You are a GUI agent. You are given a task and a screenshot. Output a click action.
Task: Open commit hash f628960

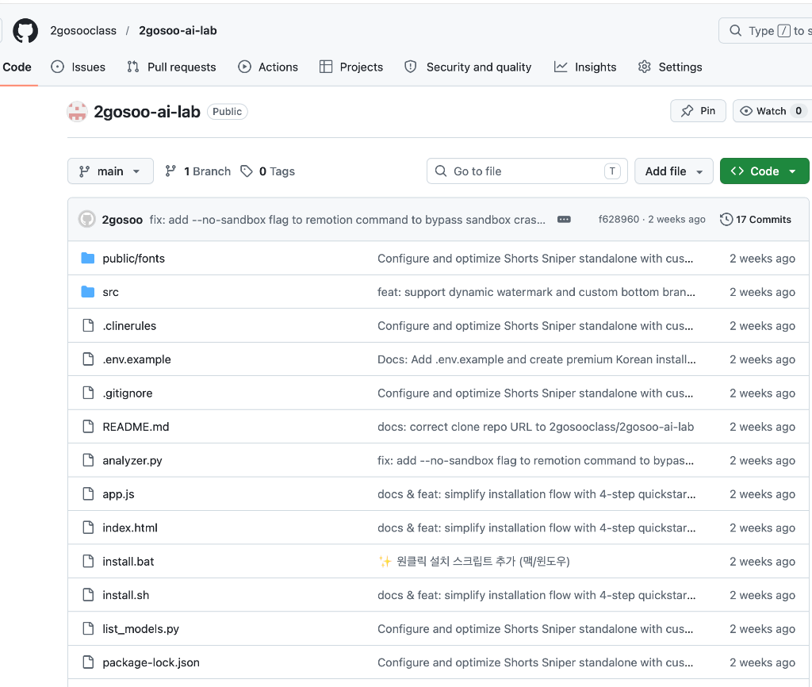[x=619, y=219]
